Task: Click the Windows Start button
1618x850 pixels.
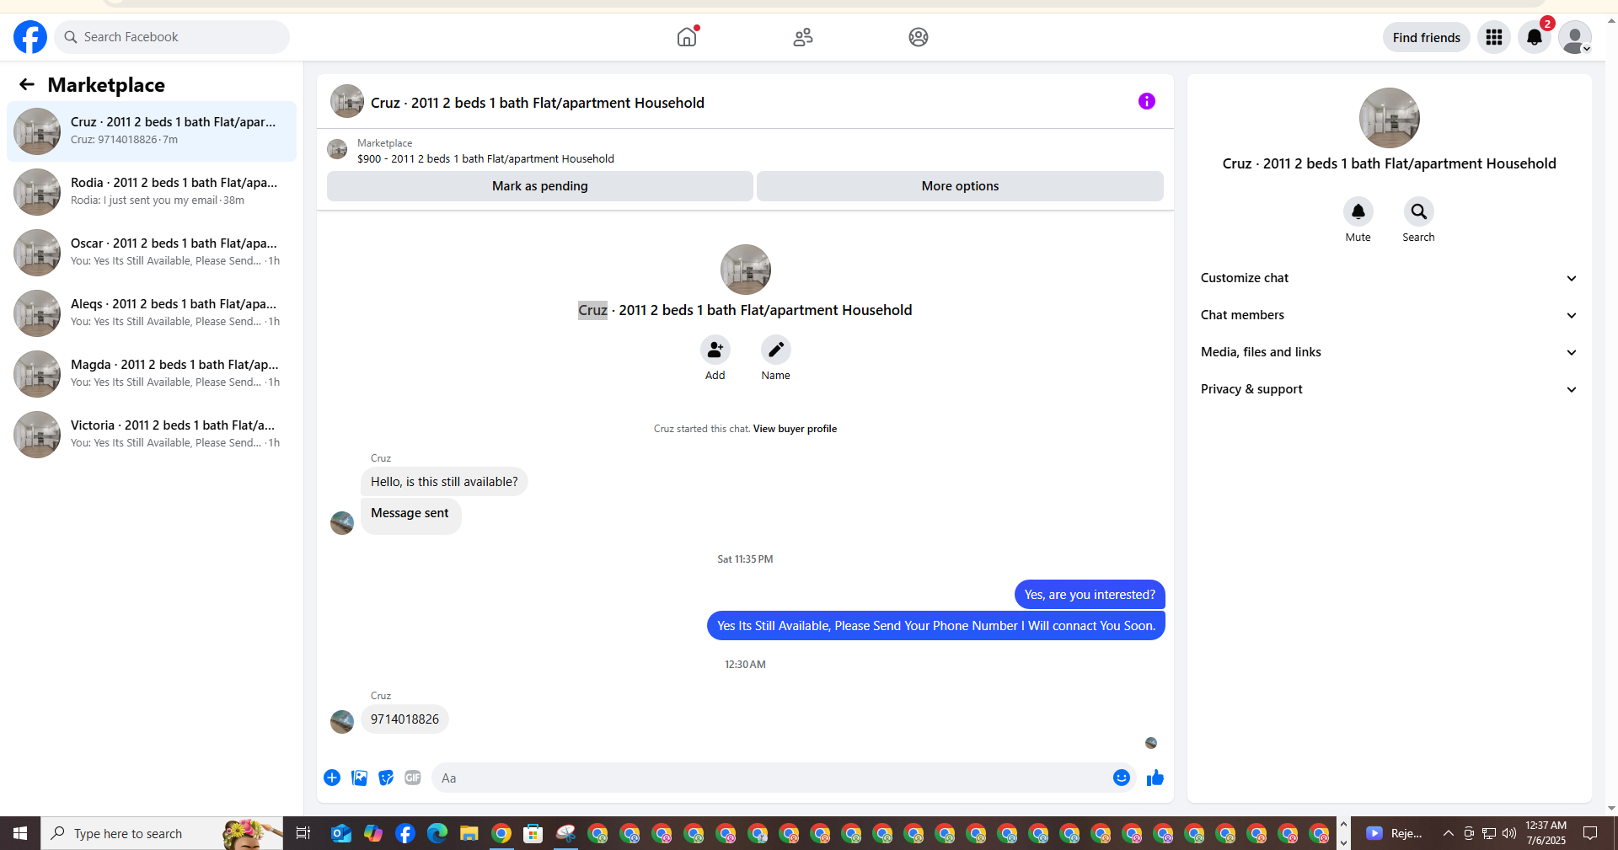Action: coord(20,833)
